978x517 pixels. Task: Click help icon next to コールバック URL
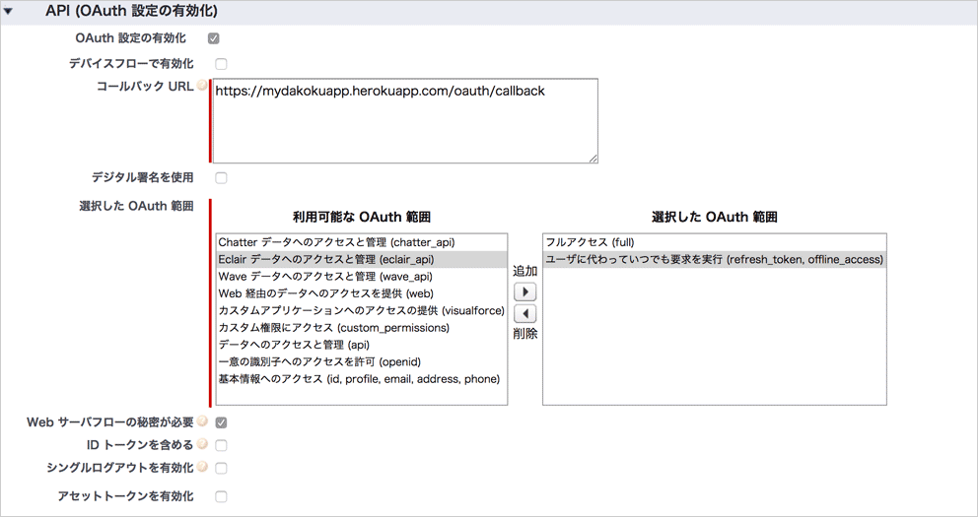tap(203, 86)
